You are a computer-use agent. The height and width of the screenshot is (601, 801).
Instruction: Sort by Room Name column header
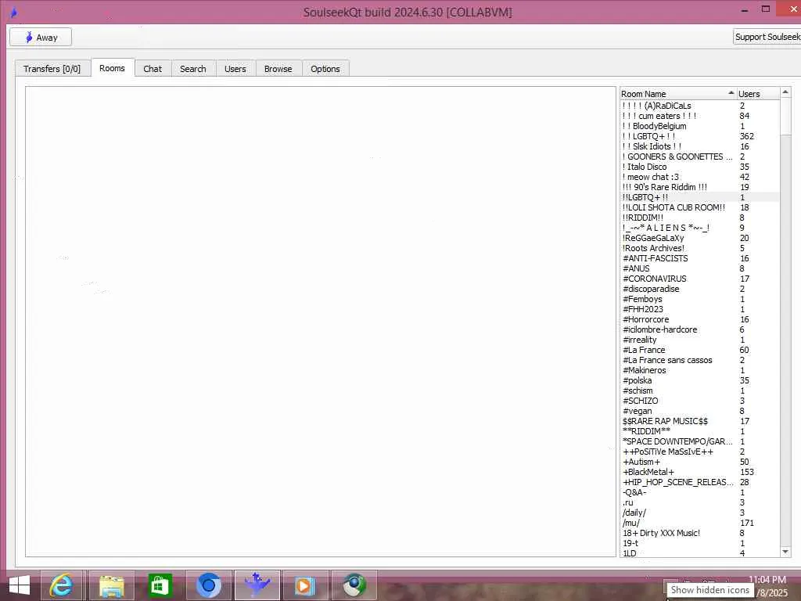point(677,94)
